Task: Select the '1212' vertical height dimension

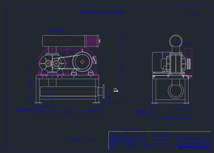Action: (121, 69)
